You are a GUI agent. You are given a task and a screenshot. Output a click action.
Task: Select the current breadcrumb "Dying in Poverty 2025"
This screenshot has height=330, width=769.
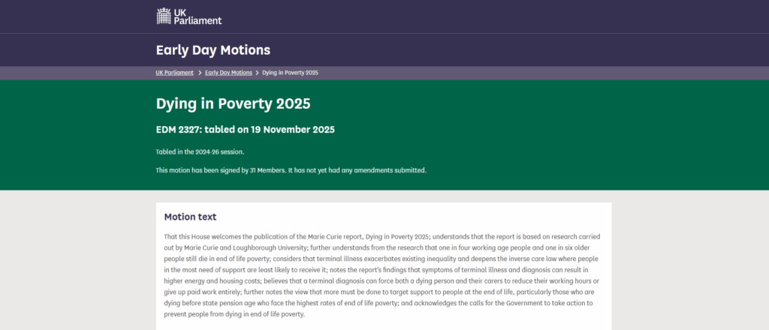[291, 73]
